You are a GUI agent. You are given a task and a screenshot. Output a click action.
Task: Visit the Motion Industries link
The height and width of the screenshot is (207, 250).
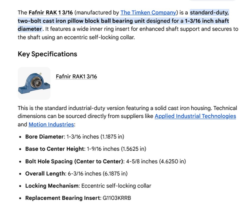pos(51,124)
